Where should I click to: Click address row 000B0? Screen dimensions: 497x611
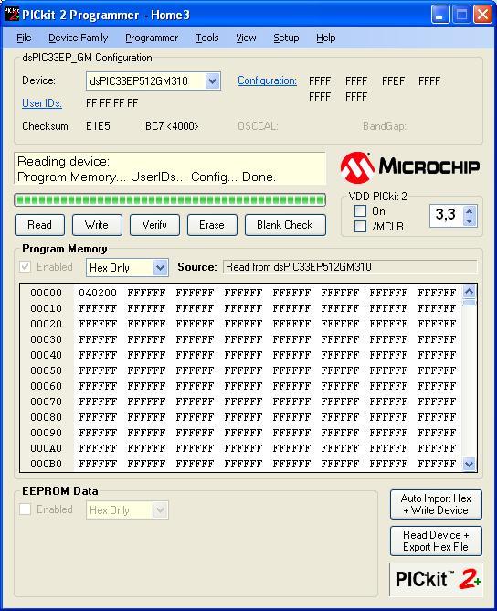[x=46, y=464]
